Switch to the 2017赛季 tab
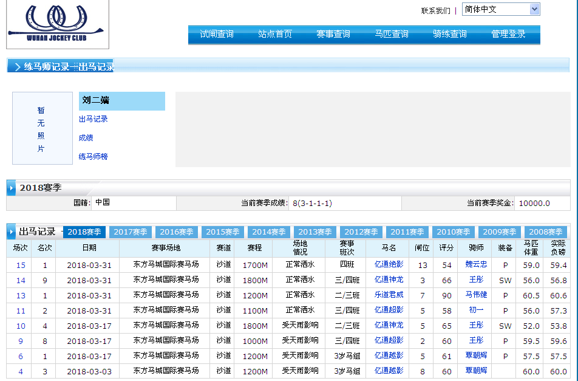Screen dimensions: 578x381 [x=131, y=232]
